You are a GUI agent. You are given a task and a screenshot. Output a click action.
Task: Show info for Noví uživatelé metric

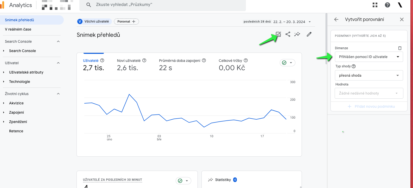pyautogui.click(x=144, y=60)
